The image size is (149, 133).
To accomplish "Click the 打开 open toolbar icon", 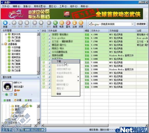I will click(35, 23).
